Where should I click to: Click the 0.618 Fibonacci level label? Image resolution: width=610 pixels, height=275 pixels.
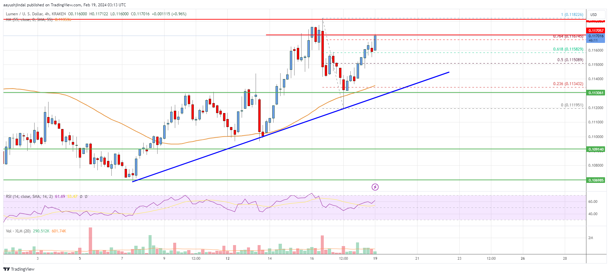568,49
